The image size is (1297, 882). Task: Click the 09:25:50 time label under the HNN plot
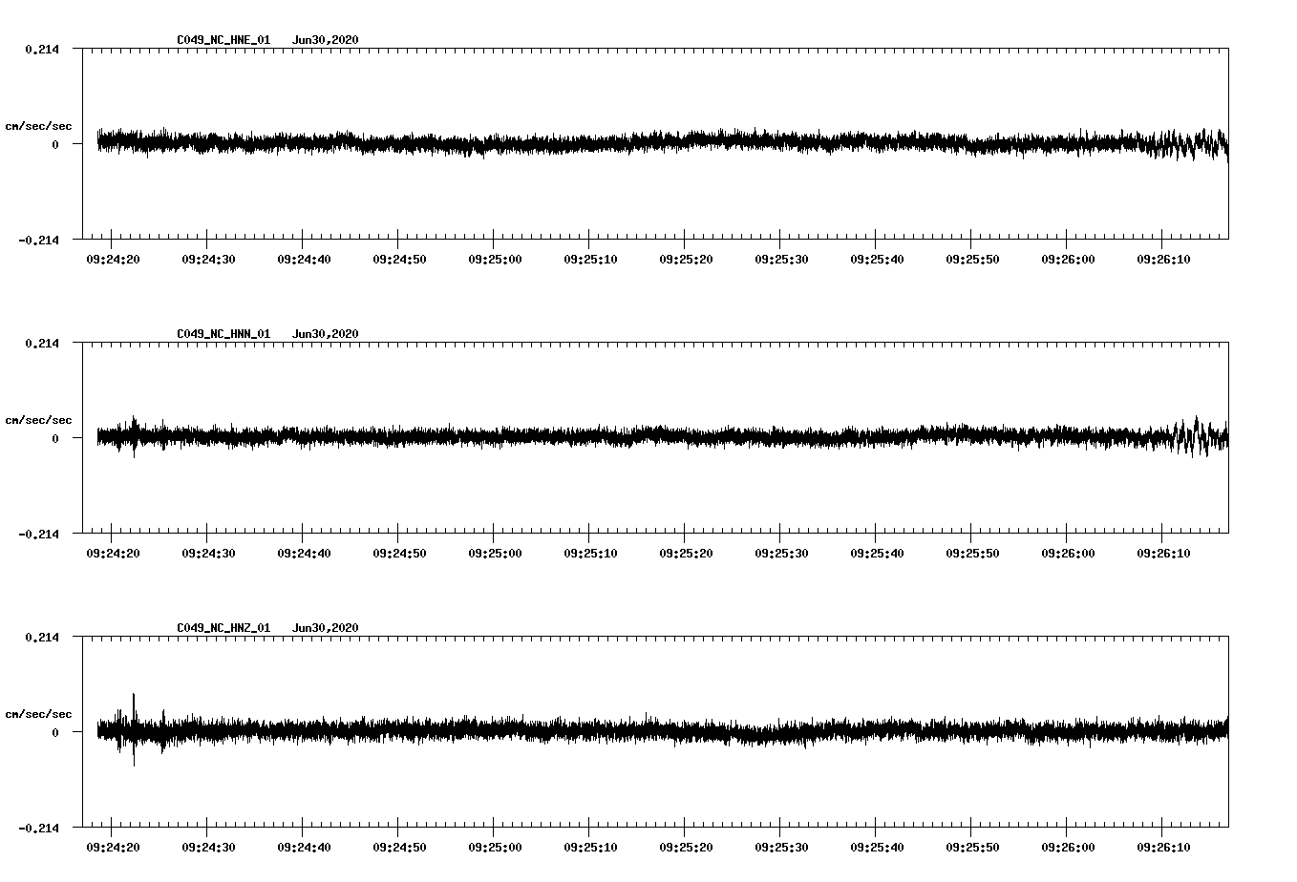972,553
